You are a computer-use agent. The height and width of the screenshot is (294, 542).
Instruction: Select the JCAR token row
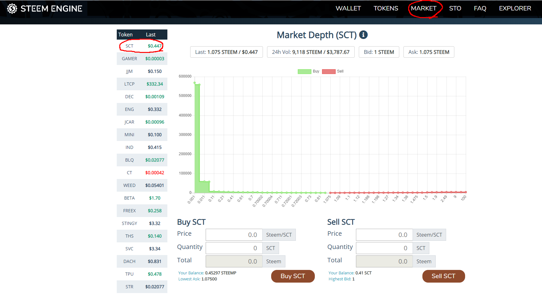click(x=142, y=122)
